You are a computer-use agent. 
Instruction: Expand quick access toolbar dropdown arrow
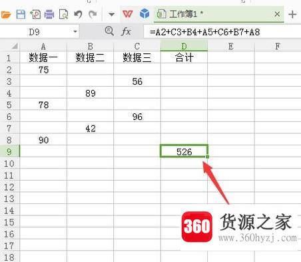click(111, 15)
